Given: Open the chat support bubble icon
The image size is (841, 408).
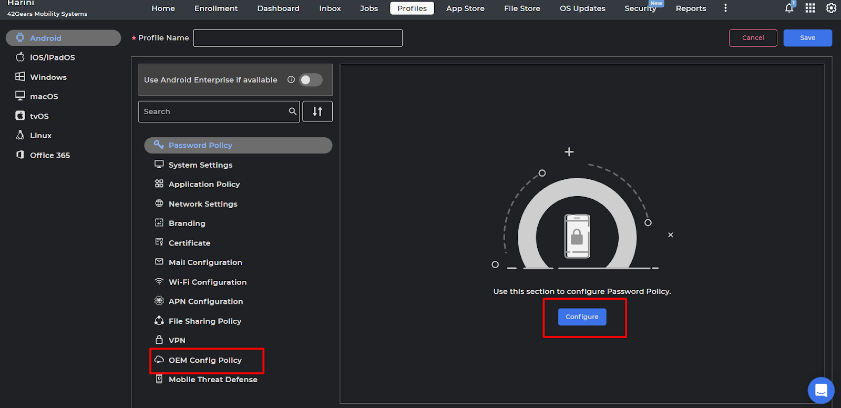Looking at the screenshot, I should pos(821,390).
